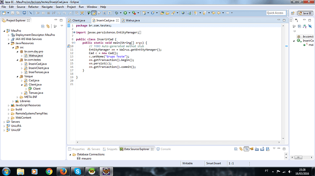
Task: Click the Save icon in toolbar
Action: click(12, 13)
